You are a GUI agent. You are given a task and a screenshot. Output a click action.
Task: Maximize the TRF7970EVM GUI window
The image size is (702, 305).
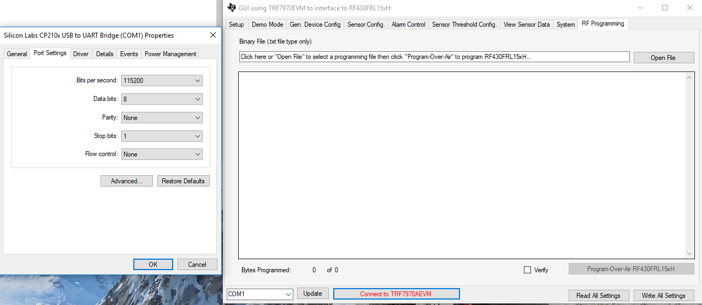[x=665, y=8]
